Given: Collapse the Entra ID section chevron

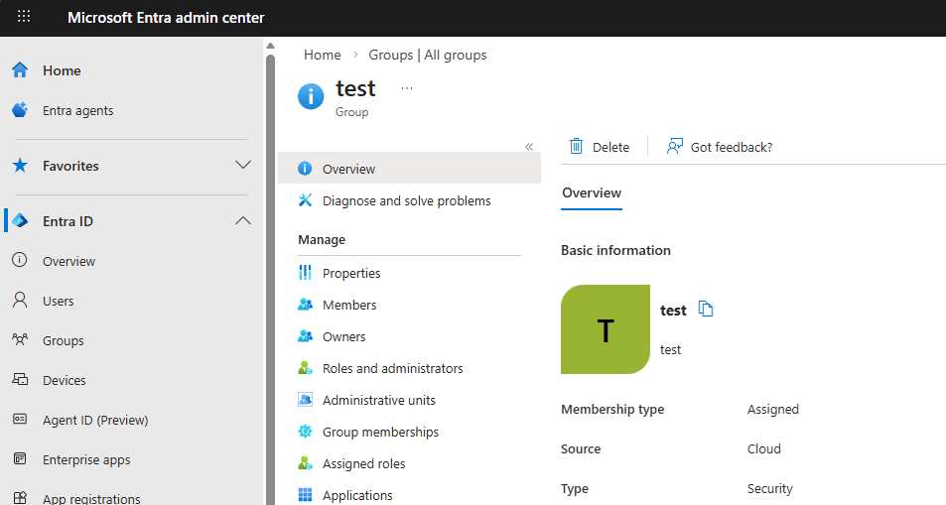Looking at the screenshot, I should coord(242,221).
